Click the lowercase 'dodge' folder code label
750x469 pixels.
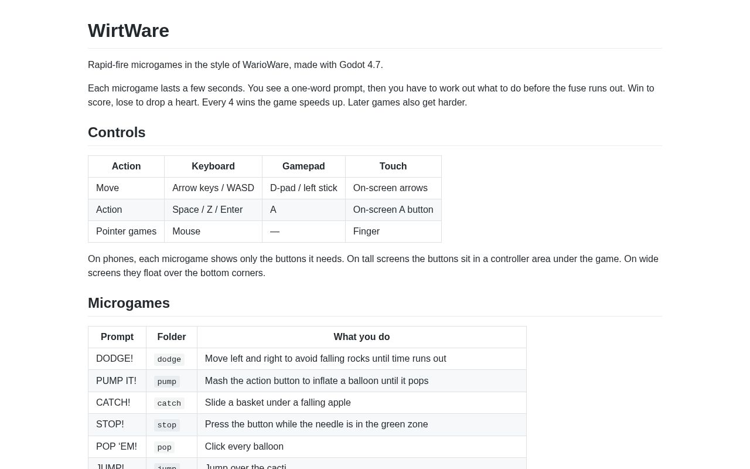[169, 359]
